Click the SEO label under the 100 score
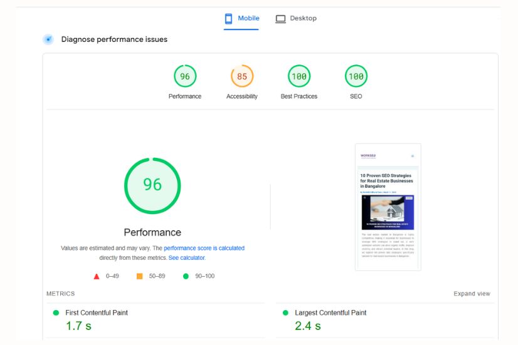The image size is (518, 345). (356, 96)
